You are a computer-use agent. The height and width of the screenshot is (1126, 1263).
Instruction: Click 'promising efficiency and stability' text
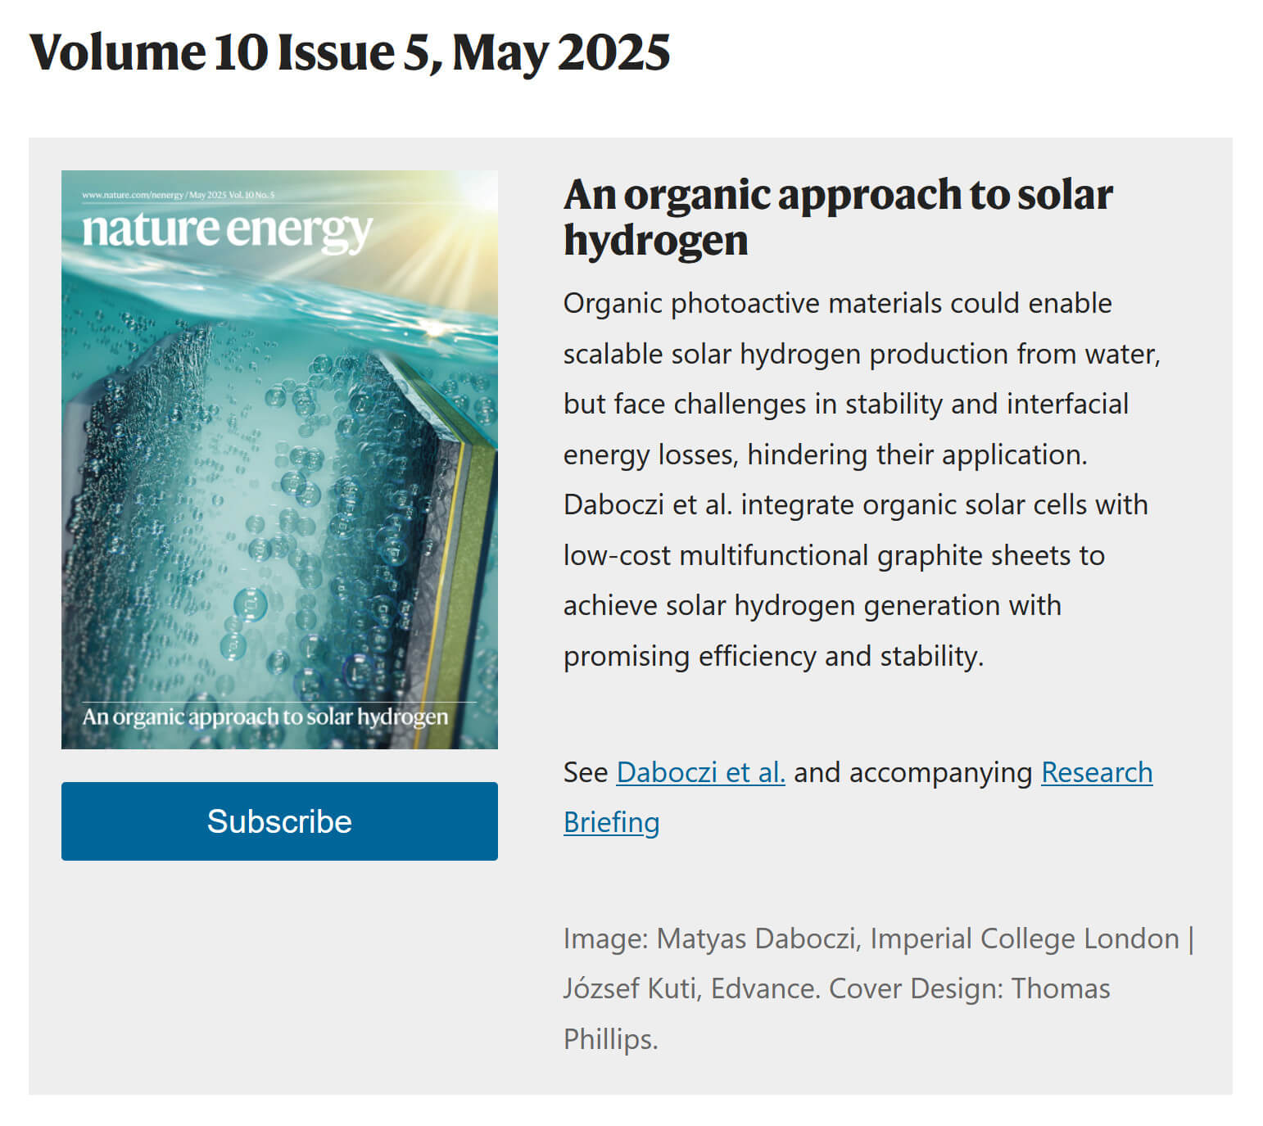tap(772, 656)
